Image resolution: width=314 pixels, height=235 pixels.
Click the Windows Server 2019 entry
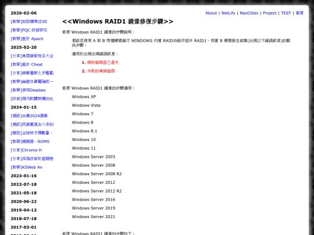(94, 208)
